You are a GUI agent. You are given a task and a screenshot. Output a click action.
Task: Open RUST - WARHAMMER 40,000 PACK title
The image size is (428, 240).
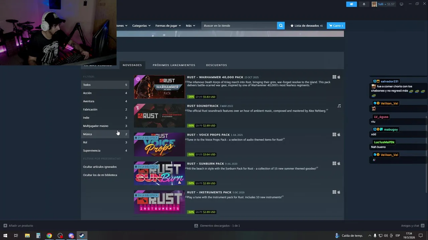[x=215, y=77]
